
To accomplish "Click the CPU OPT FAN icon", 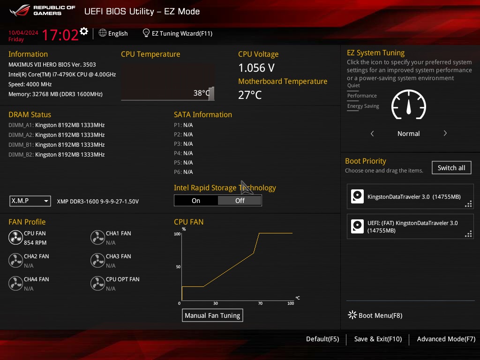I will 97,284.
